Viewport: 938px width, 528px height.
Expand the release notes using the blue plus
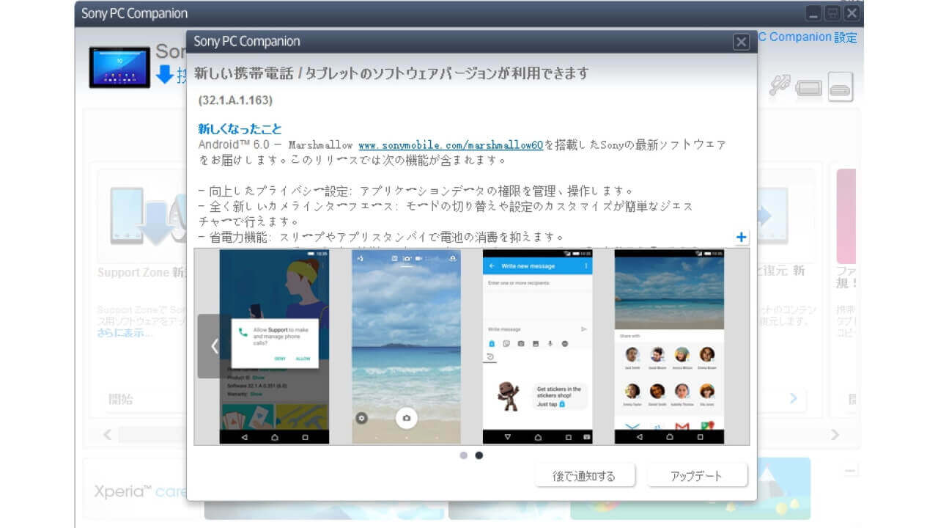(741, 236)
